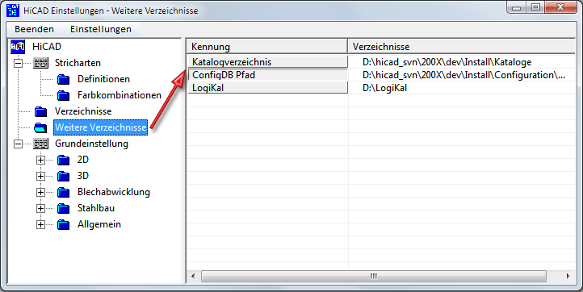This screenshot has height=292, width=583.
Task: Click the Stahlbau folder icon
Action: coord(63,208)
